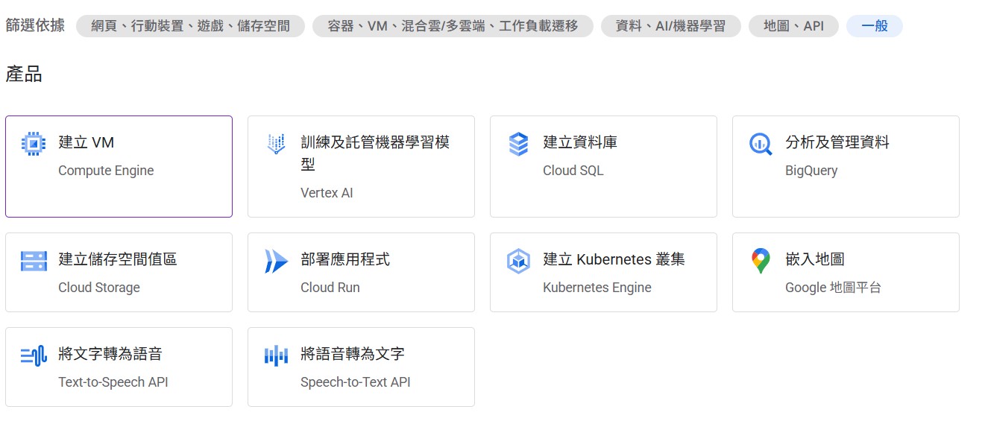Click the Speech-to-Text API subtitle text
Viewport: 985px width, 421px height.
point(356,382)
